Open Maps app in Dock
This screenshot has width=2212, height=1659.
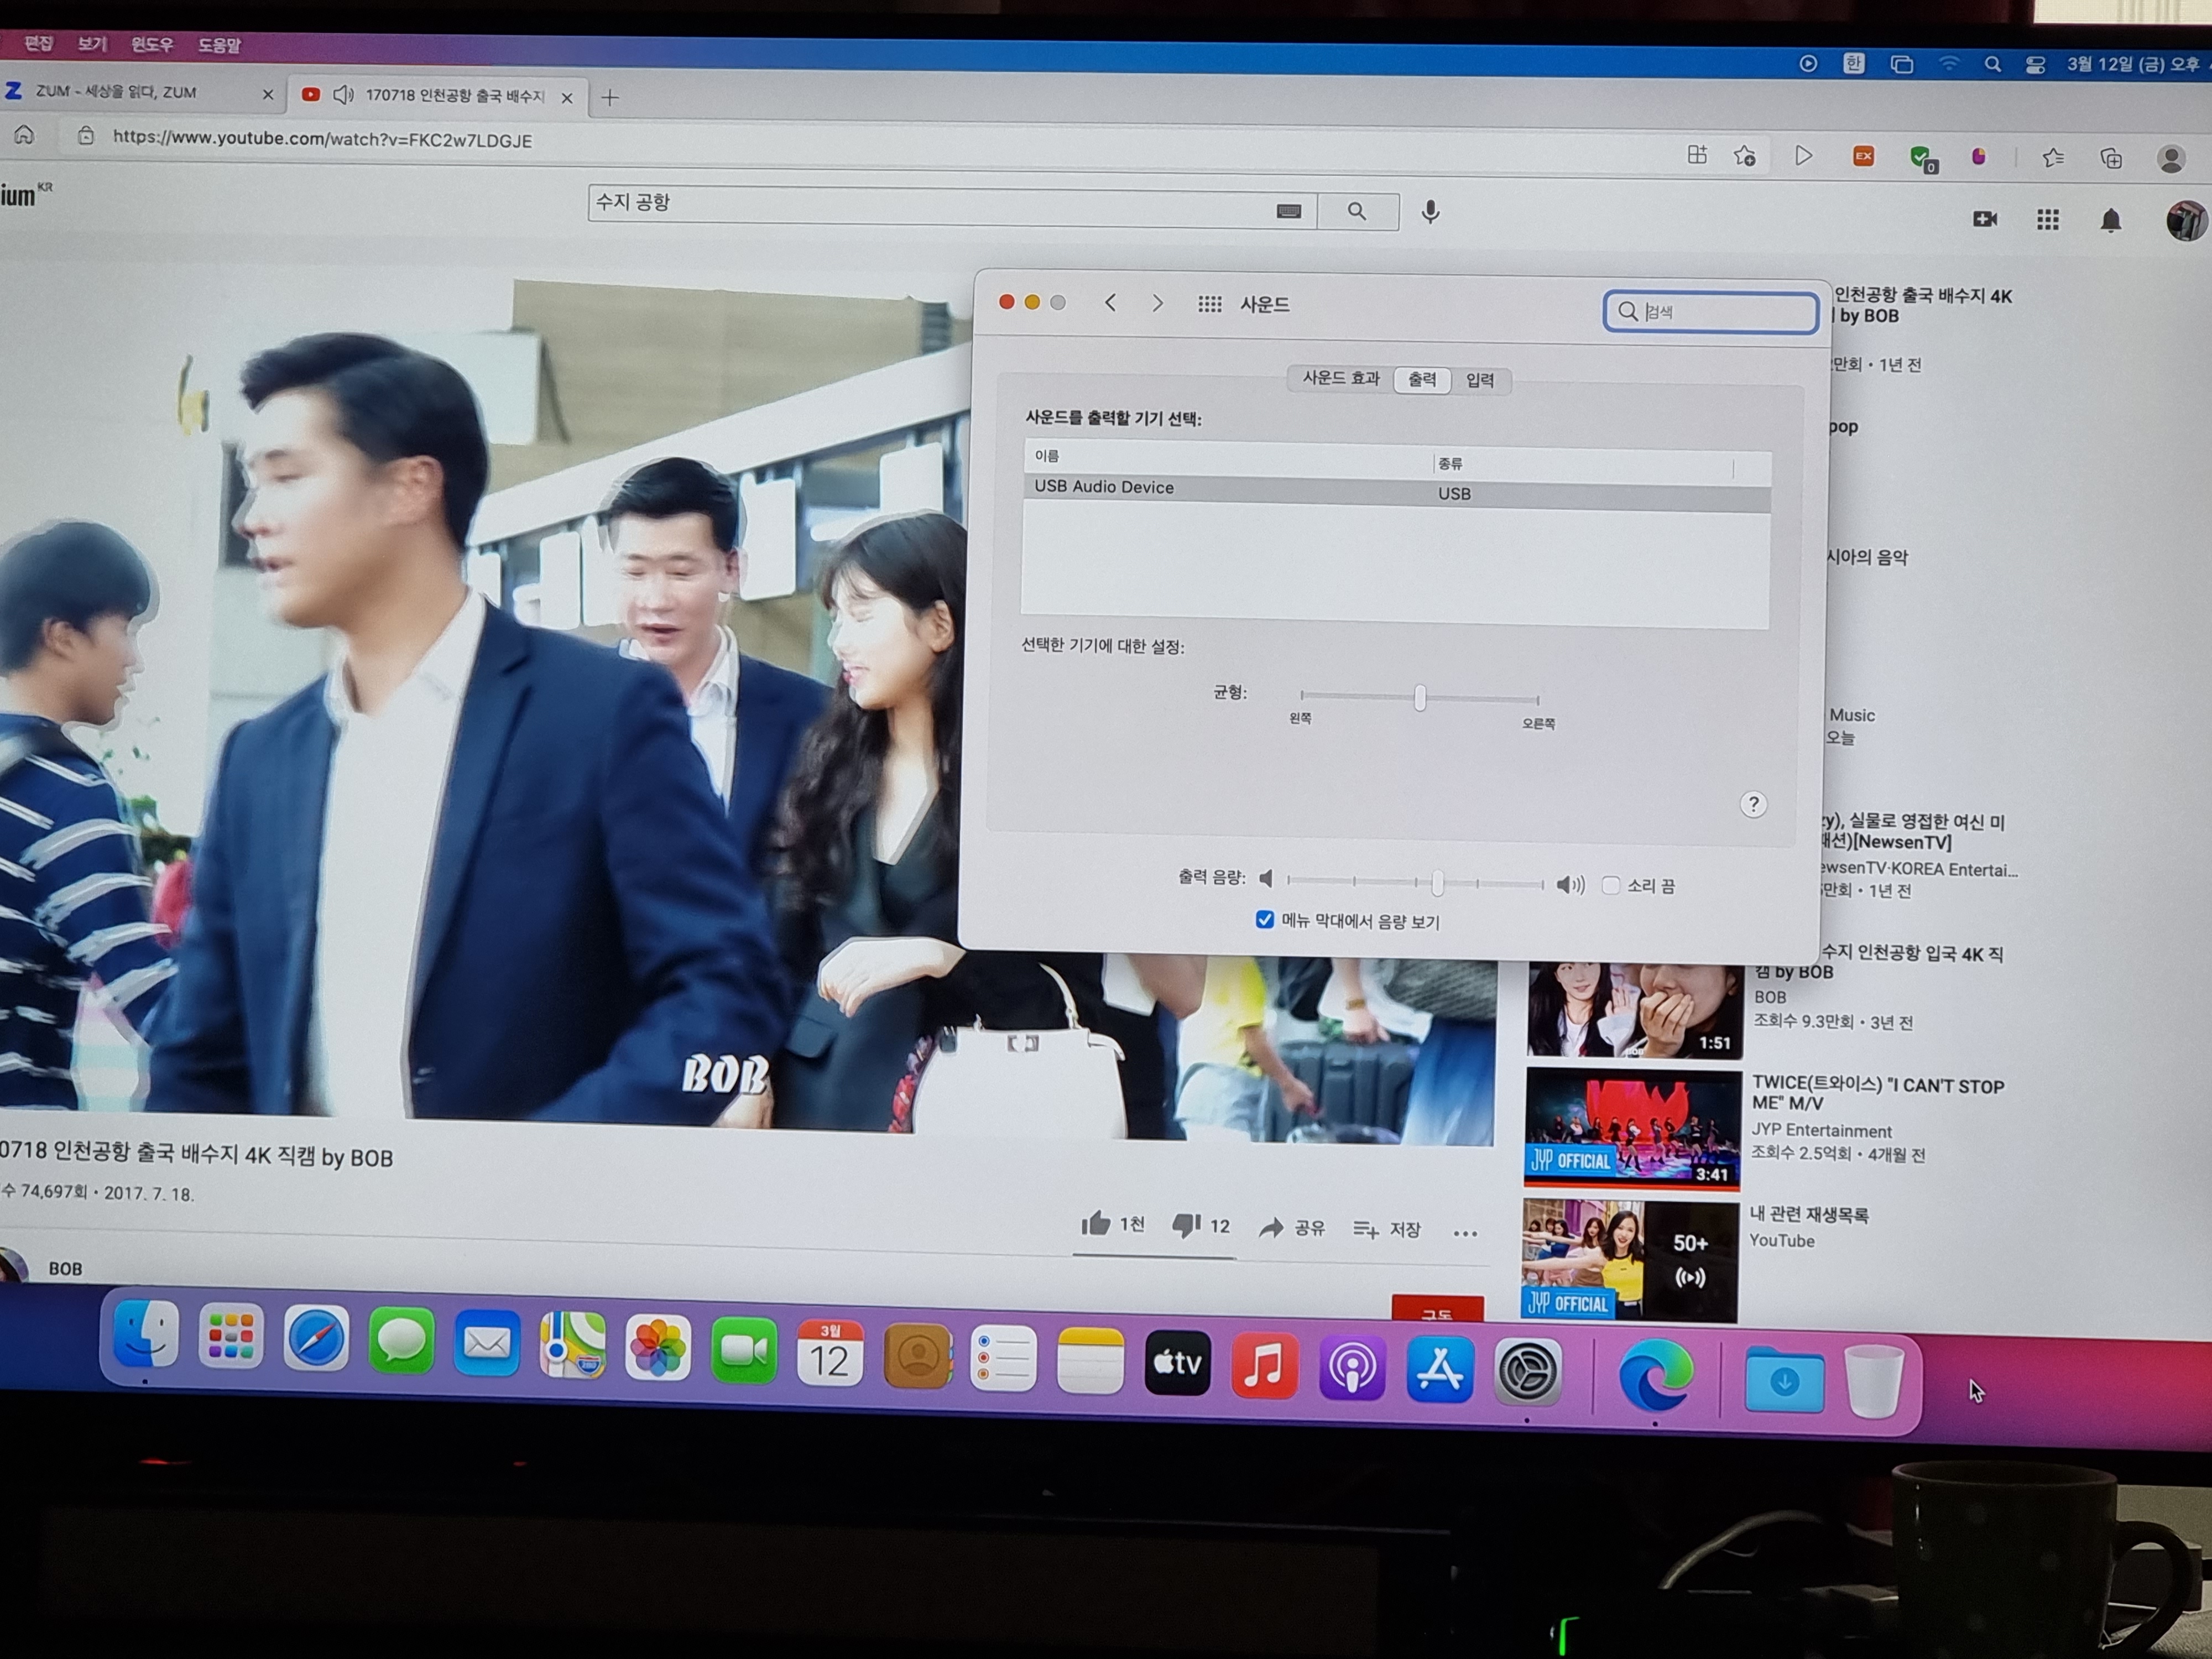[x=572, y=1346]
